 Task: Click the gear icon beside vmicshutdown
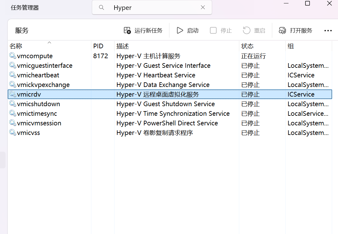13,104
